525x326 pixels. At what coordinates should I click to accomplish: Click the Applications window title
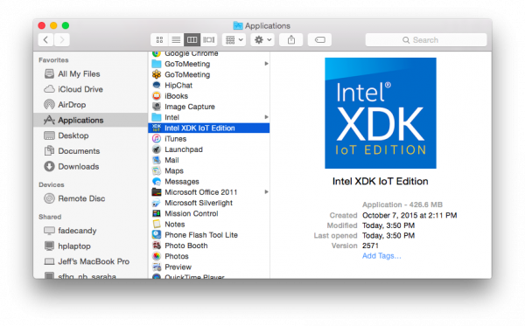click(267, 25)
